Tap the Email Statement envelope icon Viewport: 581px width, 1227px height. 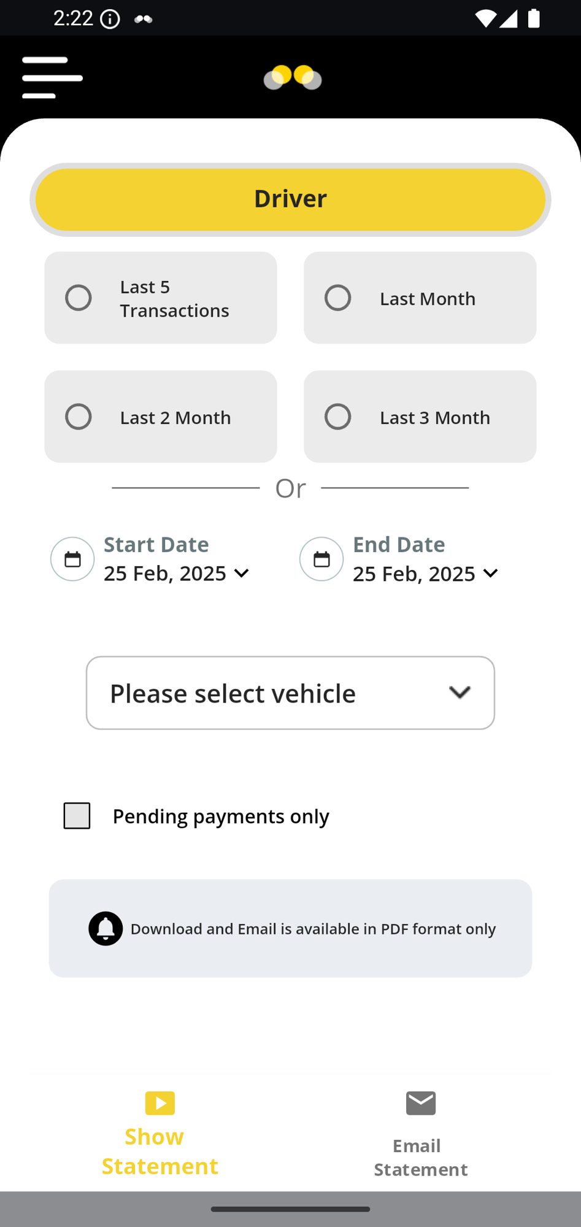pos(421,1103)
